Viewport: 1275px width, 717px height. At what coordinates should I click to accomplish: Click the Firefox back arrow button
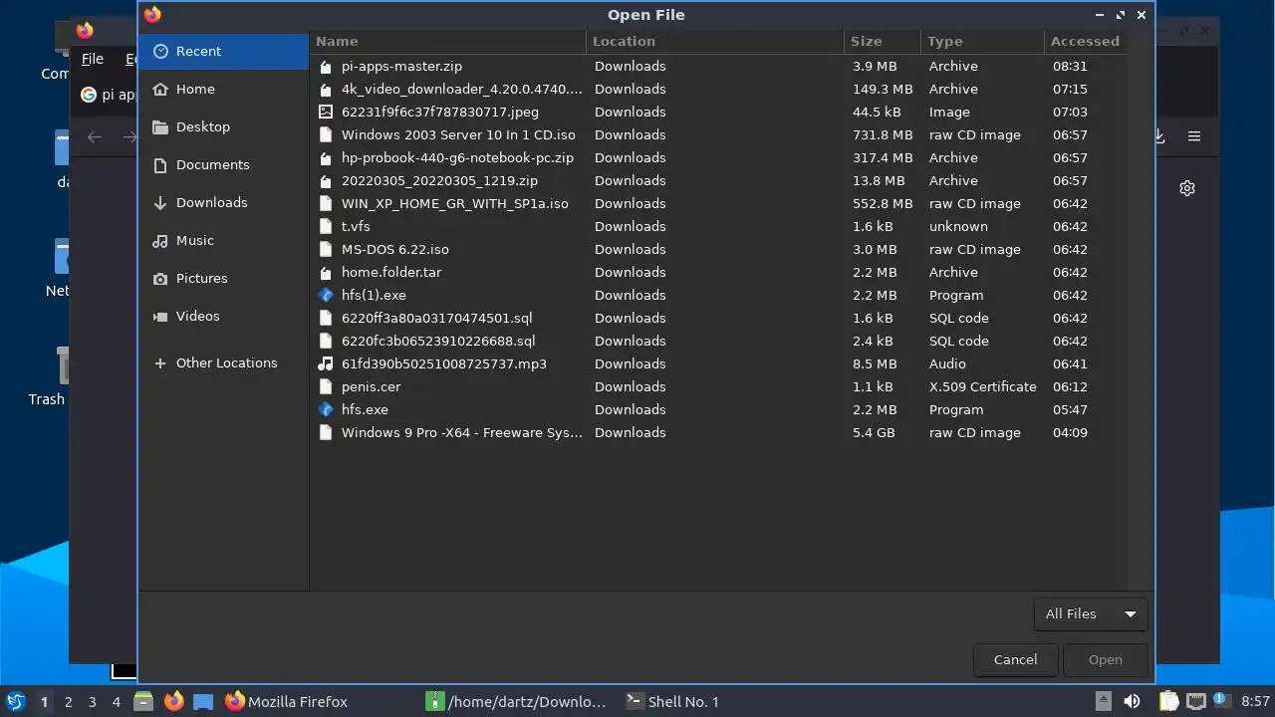95,136
